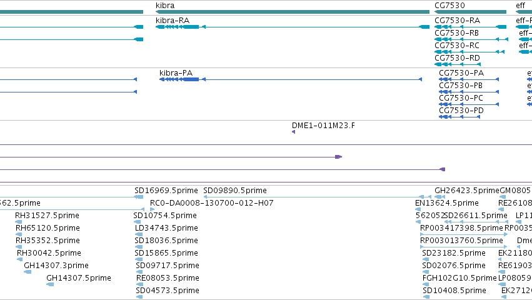Viewport: 532px width, 300px height.
Task: Select EST SD15865.5prime
Action: 166,253
